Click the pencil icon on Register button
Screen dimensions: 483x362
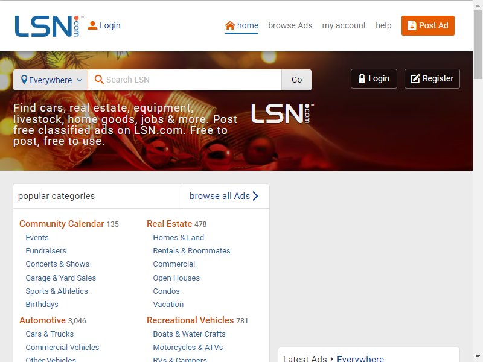[x=415, y=79]
